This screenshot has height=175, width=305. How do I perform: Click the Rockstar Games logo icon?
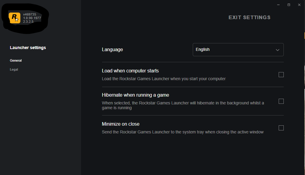click(14, 18)
